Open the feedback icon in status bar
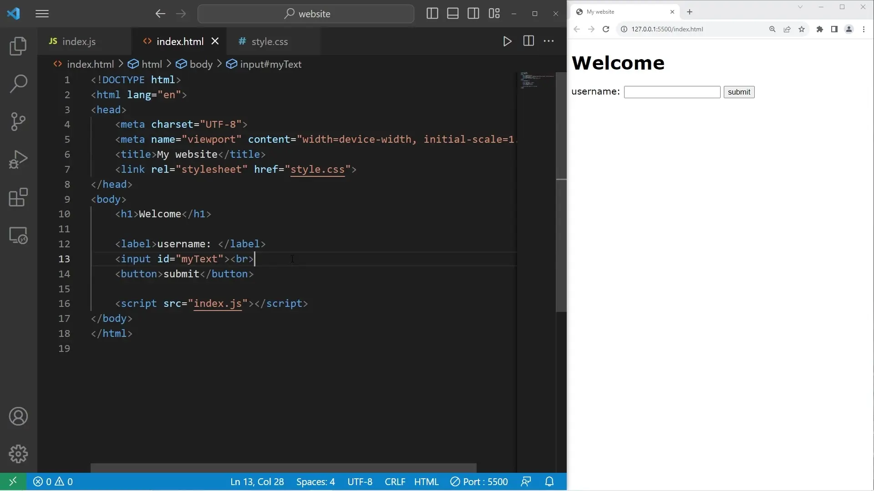874x491 pixels. coord(526,481)
